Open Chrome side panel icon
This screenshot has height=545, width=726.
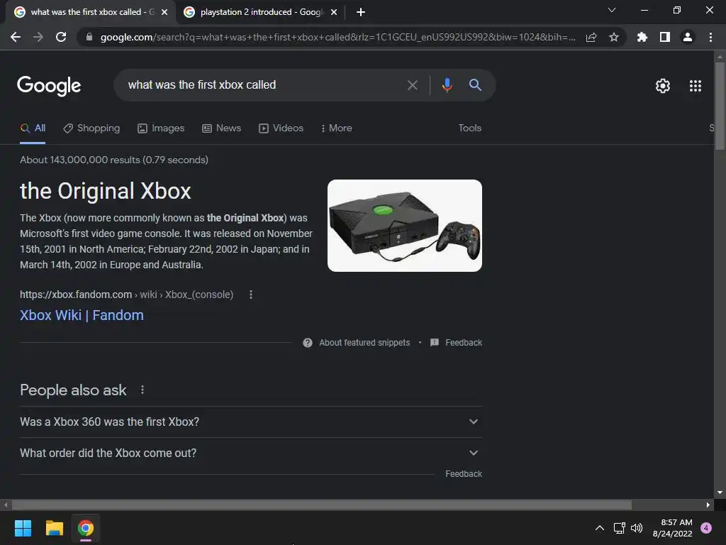click(665, 37)
